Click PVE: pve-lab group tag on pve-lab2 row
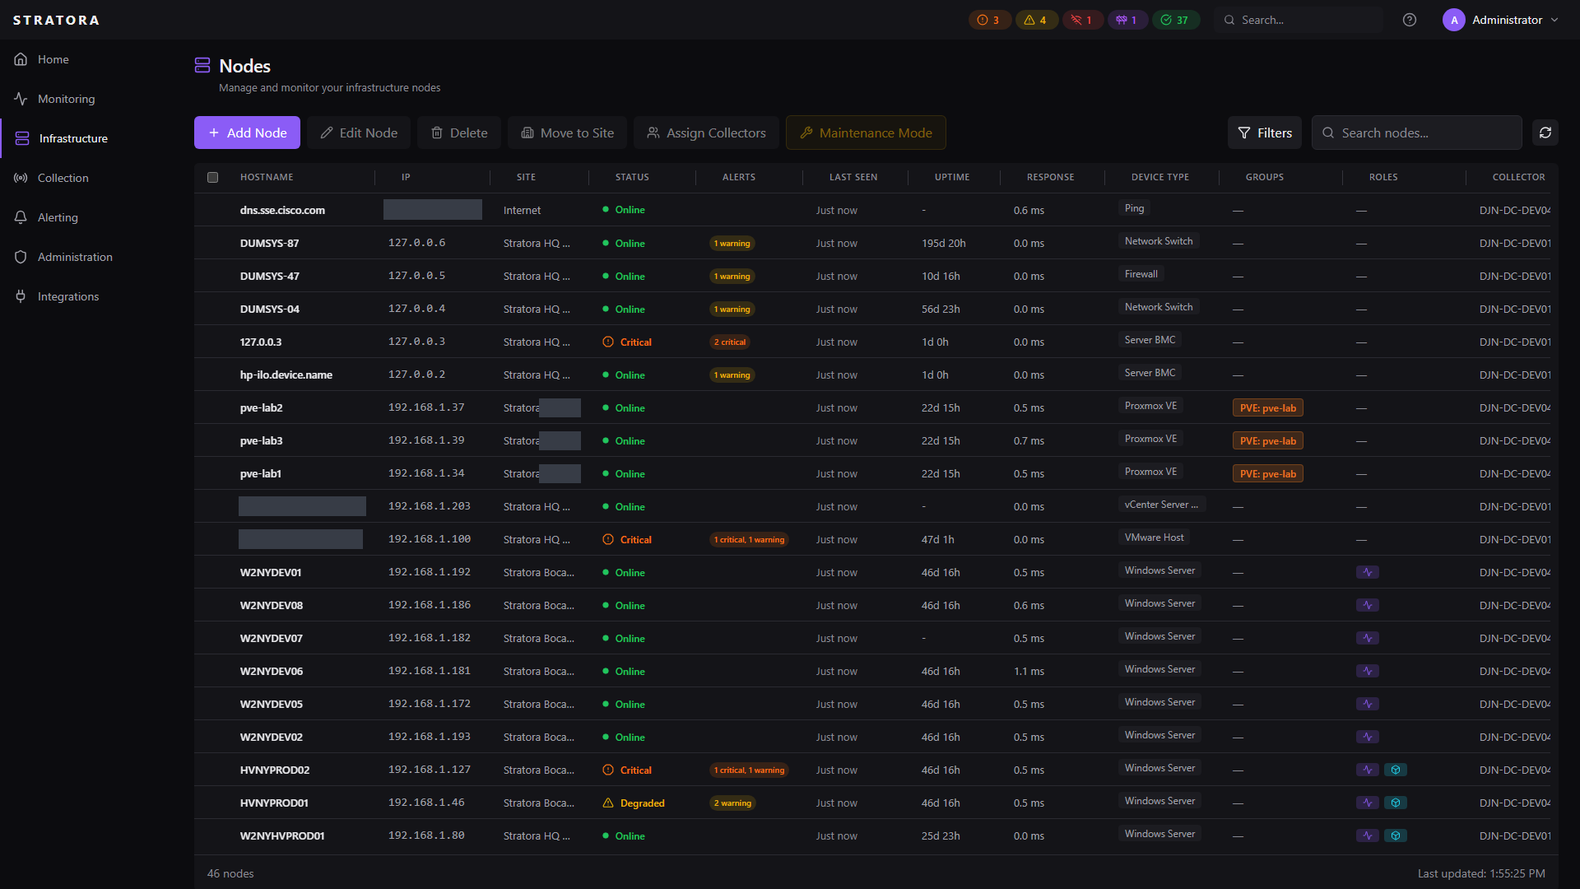This screenshot has height=889, width=1580. pos(1267,408)
